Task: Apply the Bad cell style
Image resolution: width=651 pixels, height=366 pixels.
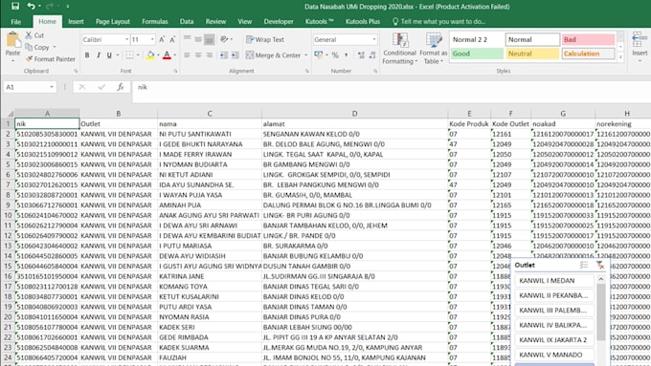Action: pyautogui.click(x=588, y=39)
